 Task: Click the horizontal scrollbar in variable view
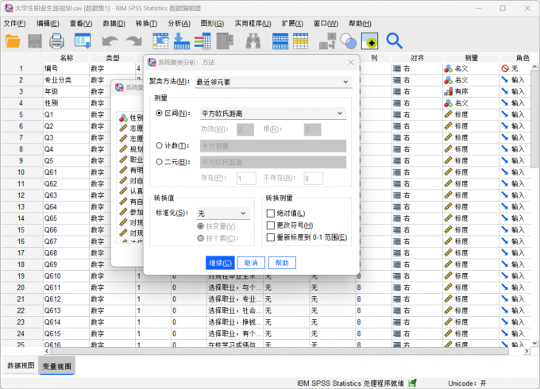[x=280, y=351]
